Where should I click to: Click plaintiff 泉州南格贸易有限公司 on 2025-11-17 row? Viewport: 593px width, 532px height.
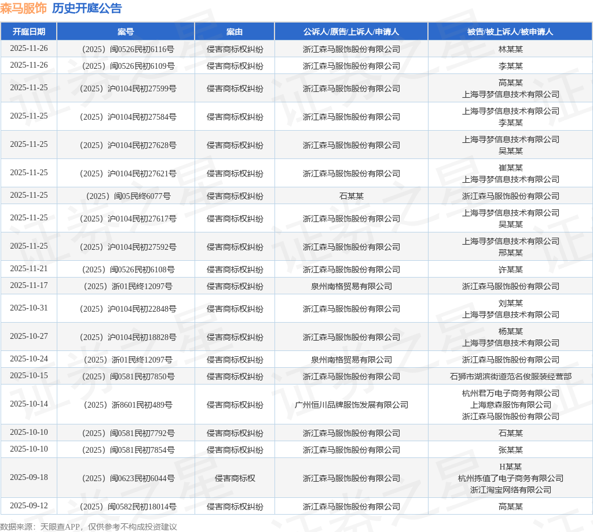(352, 286)
